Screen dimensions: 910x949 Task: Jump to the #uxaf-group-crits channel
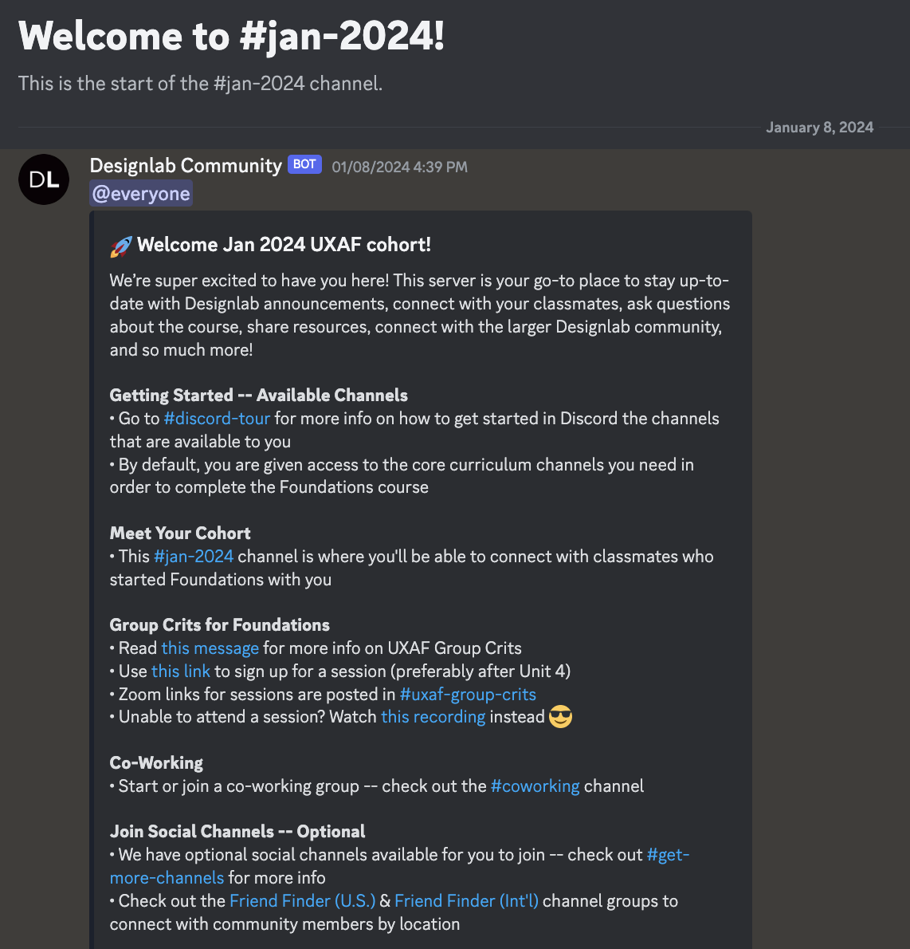[x=468, y=695]
